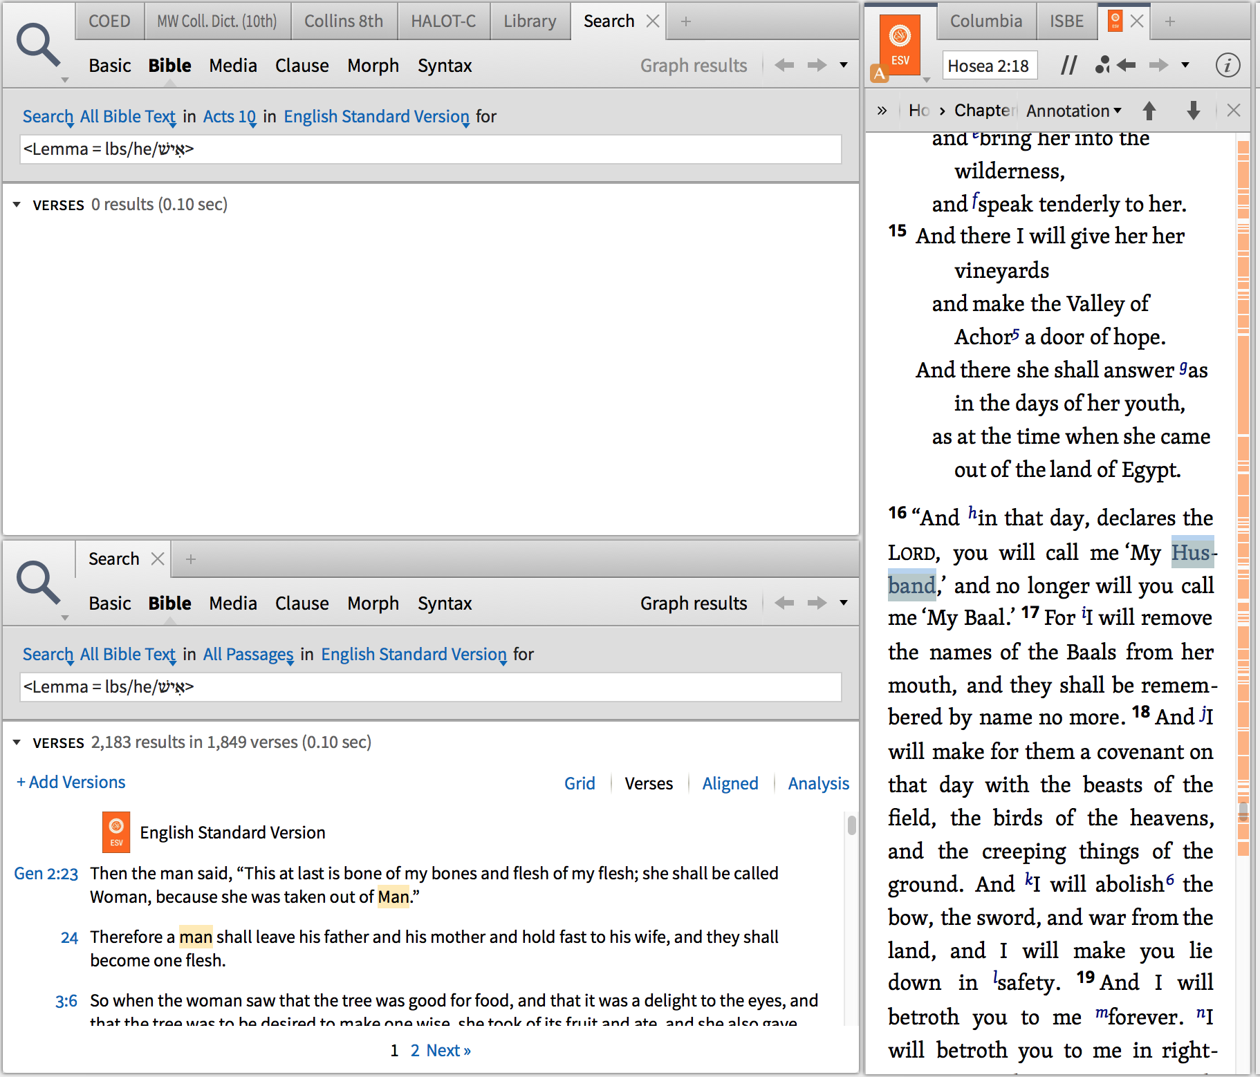Click the magnifier icon in the top search panel

click(39, 46)
